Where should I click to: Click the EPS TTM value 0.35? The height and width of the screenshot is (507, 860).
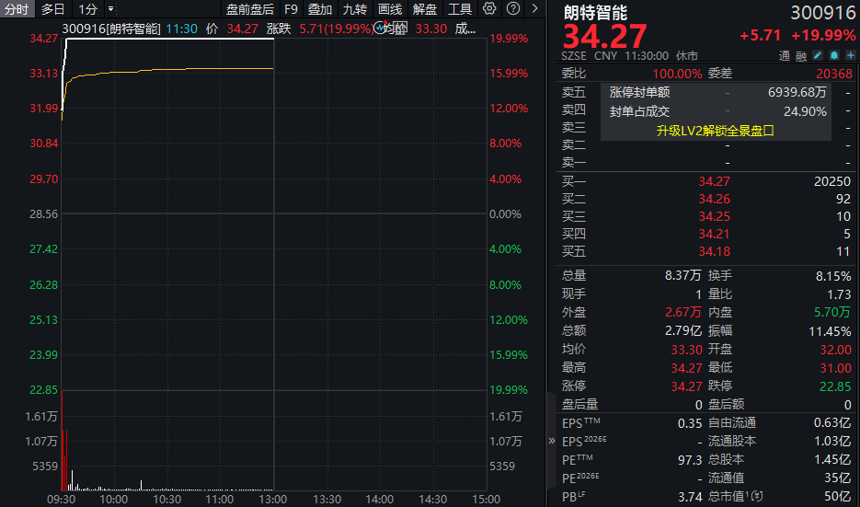(690, 423)
